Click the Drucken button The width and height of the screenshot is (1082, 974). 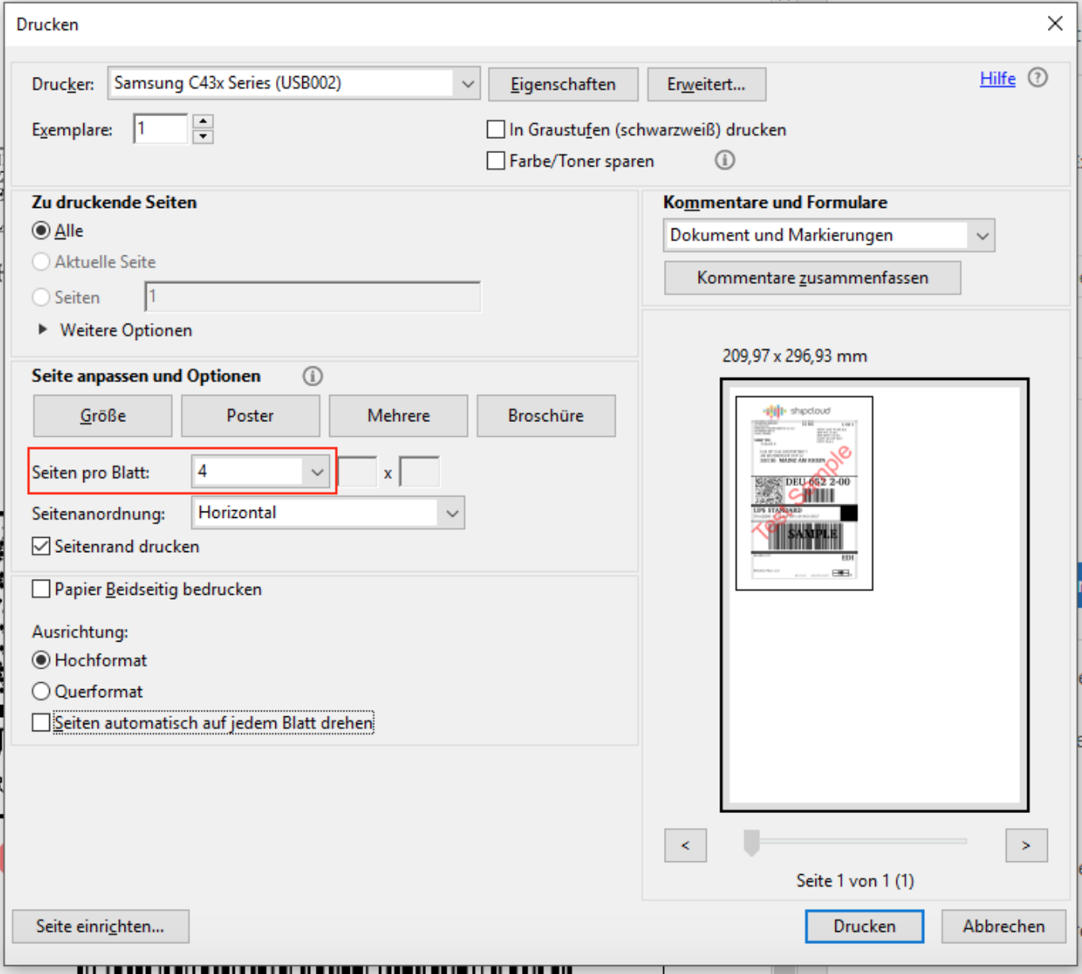click(x=864, y=926)
